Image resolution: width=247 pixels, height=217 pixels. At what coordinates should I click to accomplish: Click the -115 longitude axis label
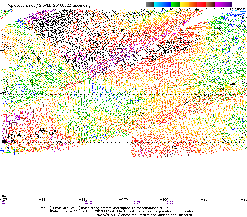[x=43, y=199]
